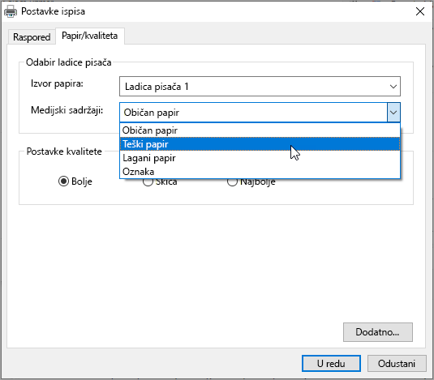
Task: Switch to the Raspored tab
Action: click(32, 37)
